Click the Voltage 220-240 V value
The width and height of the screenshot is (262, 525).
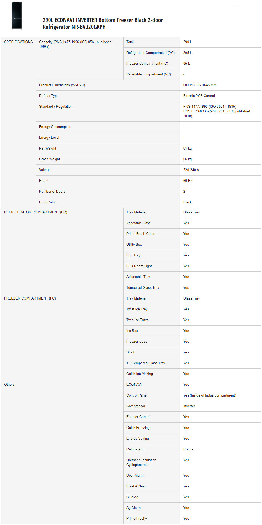[x=191, y=170]
